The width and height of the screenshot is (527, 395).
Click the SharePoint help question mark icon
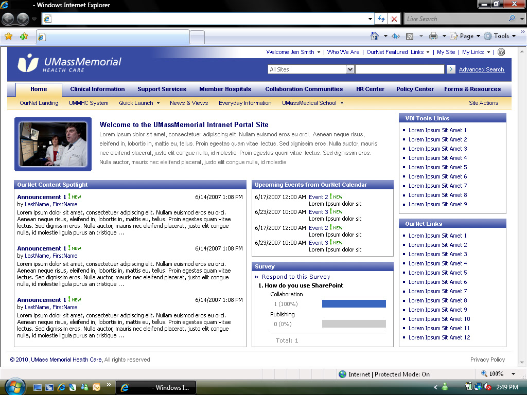(501, 52)
